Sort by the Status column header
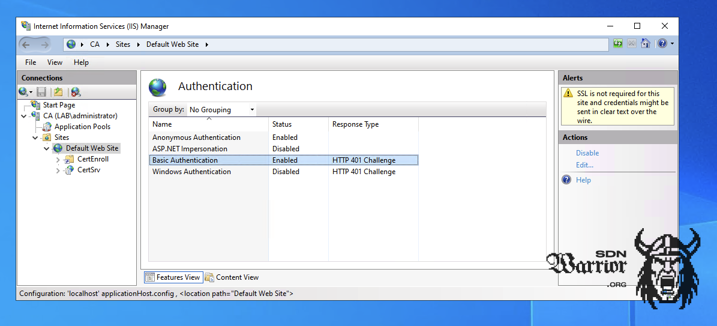Viewport: 717px width, 326px height. coord(299,124)
